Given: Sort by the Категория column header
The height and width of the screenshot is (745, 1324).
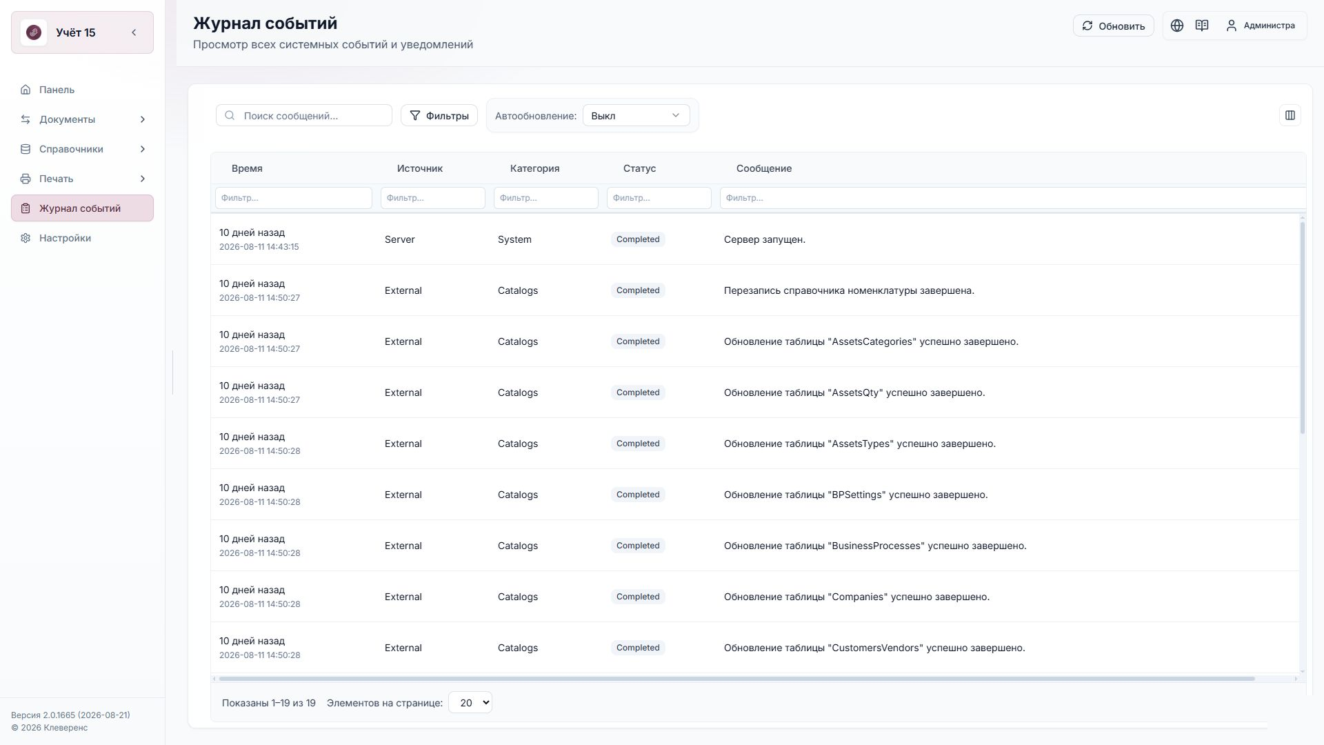Looking at the screenshot, I should [x=535, y=168].
